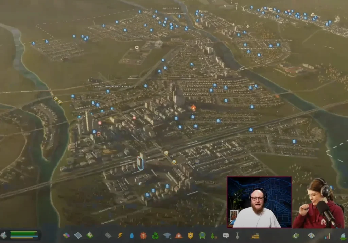This screenshot has height=243, width=348.
Task: Open the City Economy money panel
Action: (296, 236)
